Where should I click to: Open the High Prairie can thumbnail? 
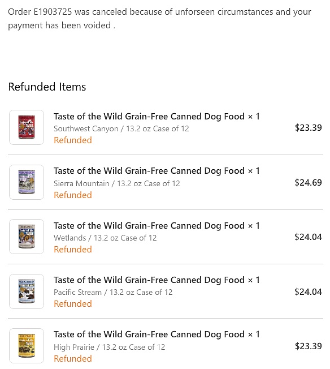click(27, 346)
